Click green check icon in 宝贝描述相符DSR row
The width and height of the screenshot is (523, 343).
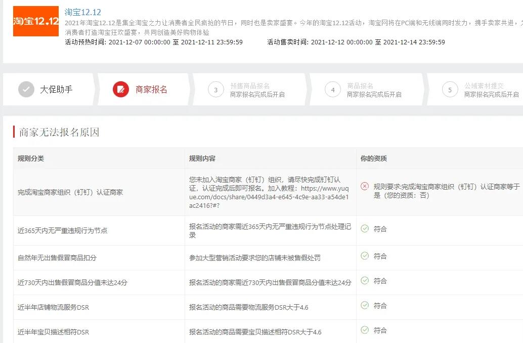365,330
